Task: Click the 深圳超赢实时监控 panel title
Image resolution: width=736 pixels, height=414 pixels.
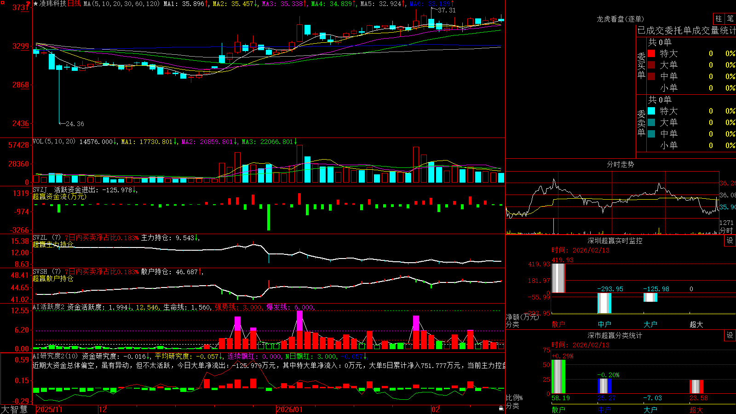Action: coord(615,241)
